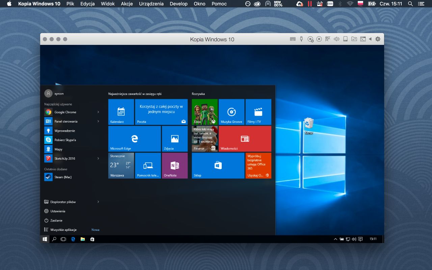
Task: Click the disconnected CD/DVD icon
Action: pos(310,39)
